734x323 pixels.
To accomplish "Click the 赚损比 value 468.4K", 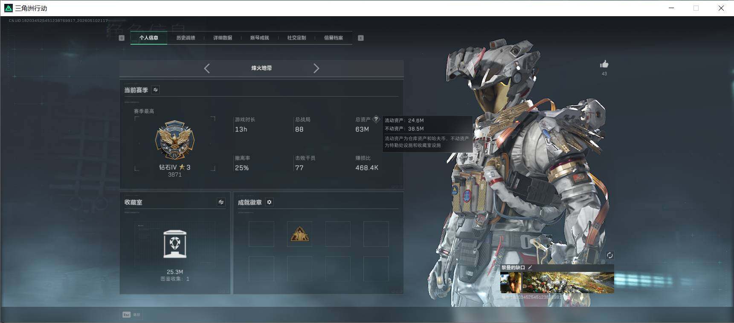I will pyautogui.click(x=367, y=168).
